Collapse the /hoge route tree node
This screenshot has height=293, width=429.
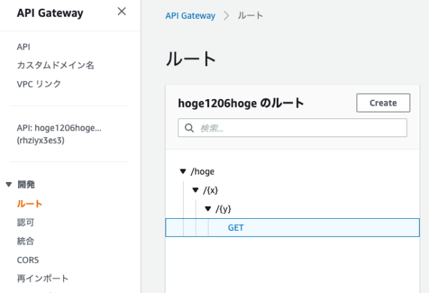[183, 171]
